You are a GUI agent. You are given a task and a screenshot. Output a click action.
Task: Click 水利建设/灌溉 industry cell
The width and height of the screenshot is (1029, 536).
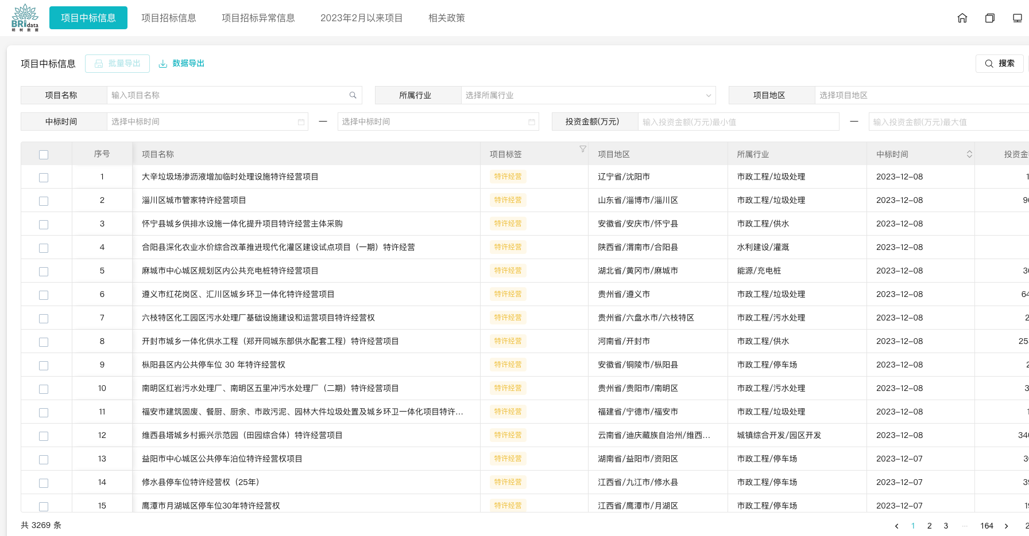(763, 247)
